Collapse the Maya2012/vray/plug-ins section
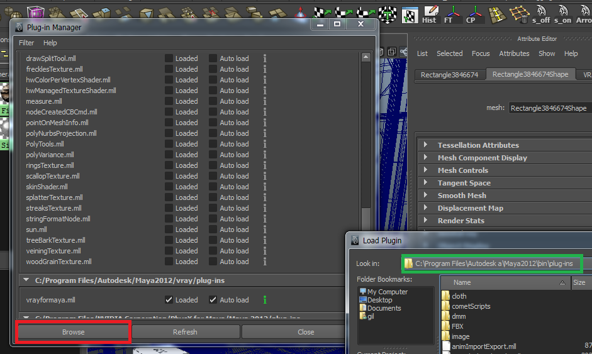592x354 pixels. pyautogui.click(x=26, y=280)
